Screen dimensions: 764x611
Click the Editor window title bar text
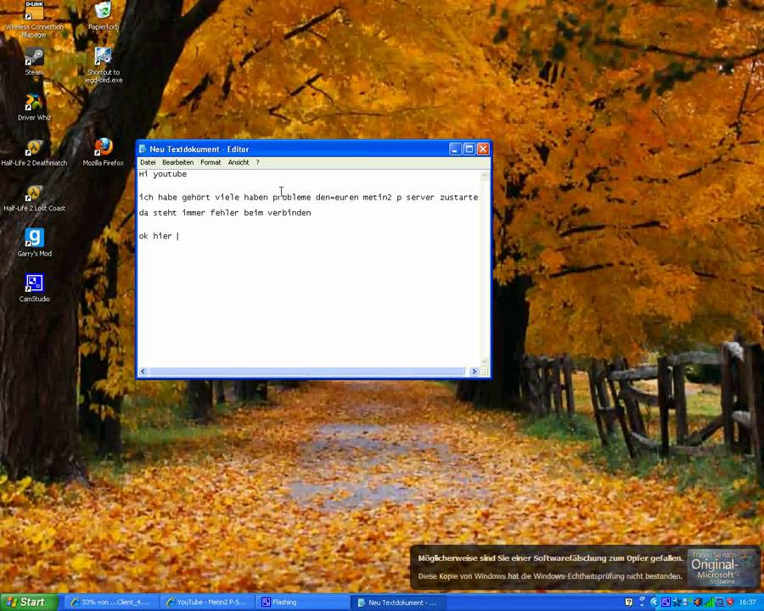pos(199,149)
